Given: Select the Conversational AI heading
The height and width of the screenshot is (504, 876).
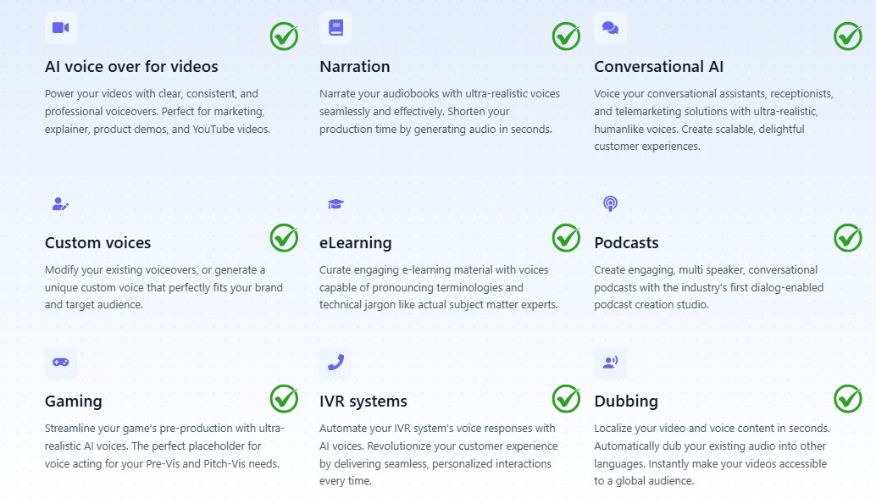Looking at the screenshot, I should (658, 67).
